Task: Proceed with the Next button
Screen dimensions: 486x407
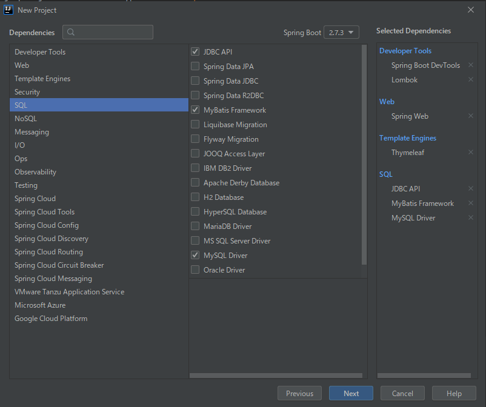Action: [x=351, y=393]
